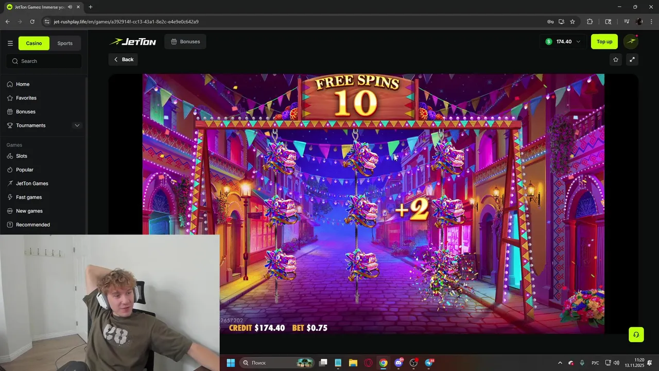659x371 pixels.
Task: Expand the Tournaments chevron
Action: pos(77,125)
